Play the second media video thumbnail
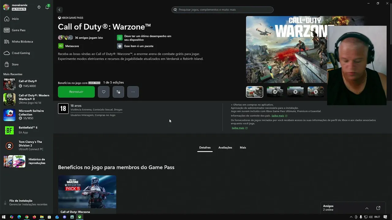This screenshot has width=392, height=220. pos(275,92)
